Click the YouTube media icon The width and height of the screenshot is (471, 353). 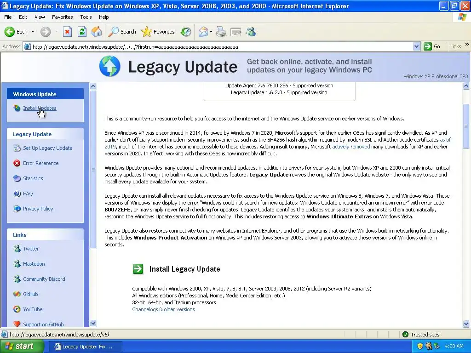pyautogui.click(x=17, y=309)
